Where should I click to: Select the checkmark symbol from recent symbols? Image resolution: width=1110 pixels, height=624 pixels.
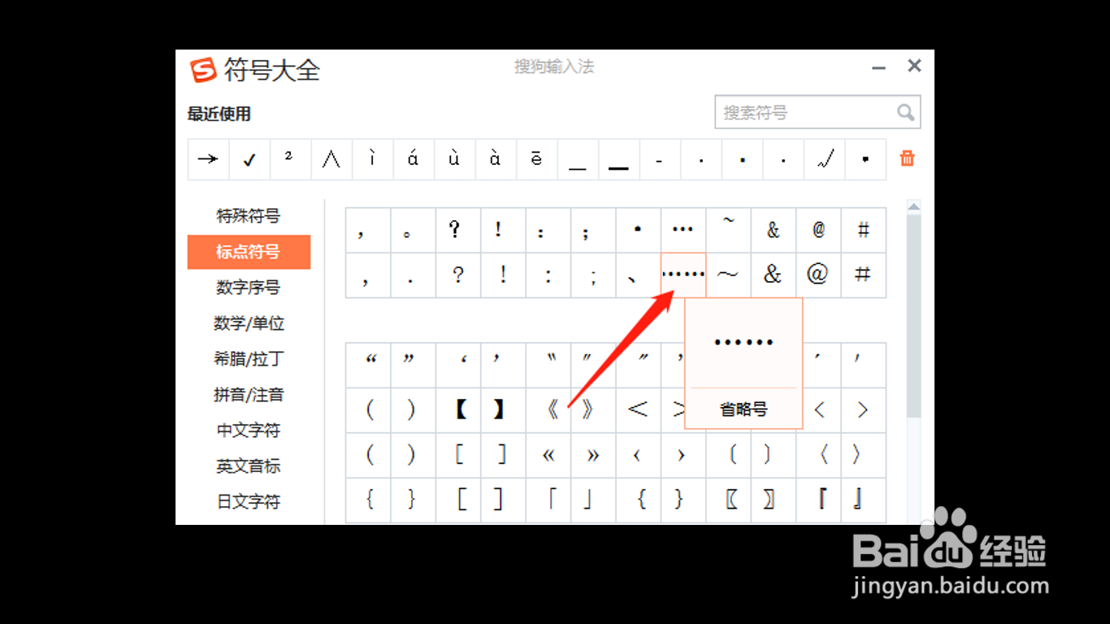pyautogui.click(x=249, y=159)
